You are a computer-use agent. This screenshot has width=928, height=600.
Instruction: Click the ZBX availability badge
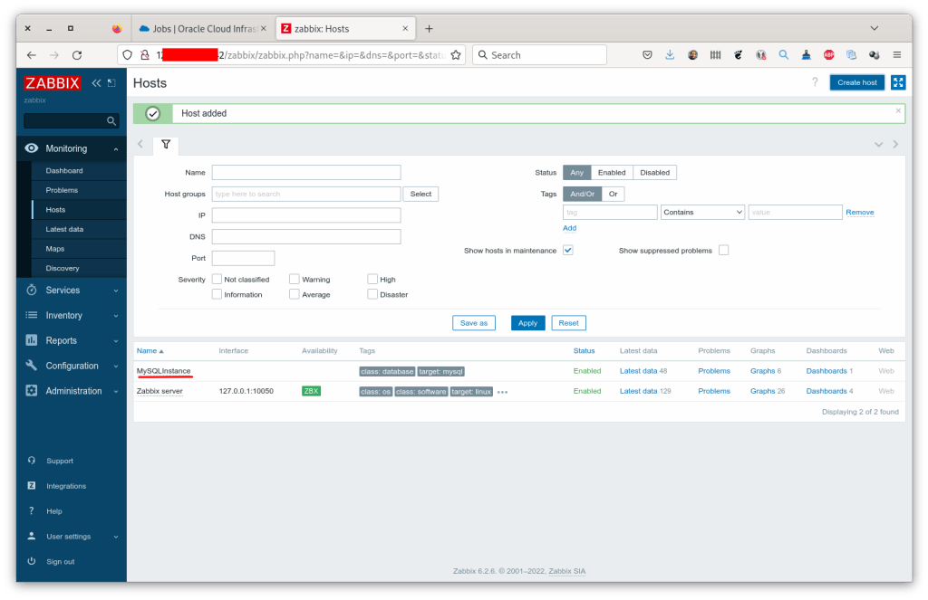pos(311,391)
